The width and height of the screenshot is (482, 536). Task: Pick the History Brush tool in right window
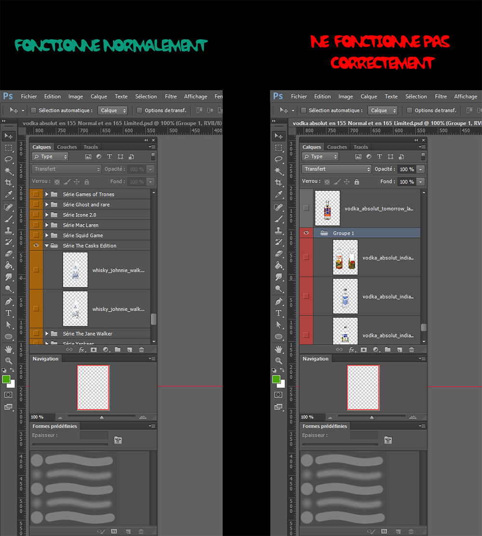(279, 242)
